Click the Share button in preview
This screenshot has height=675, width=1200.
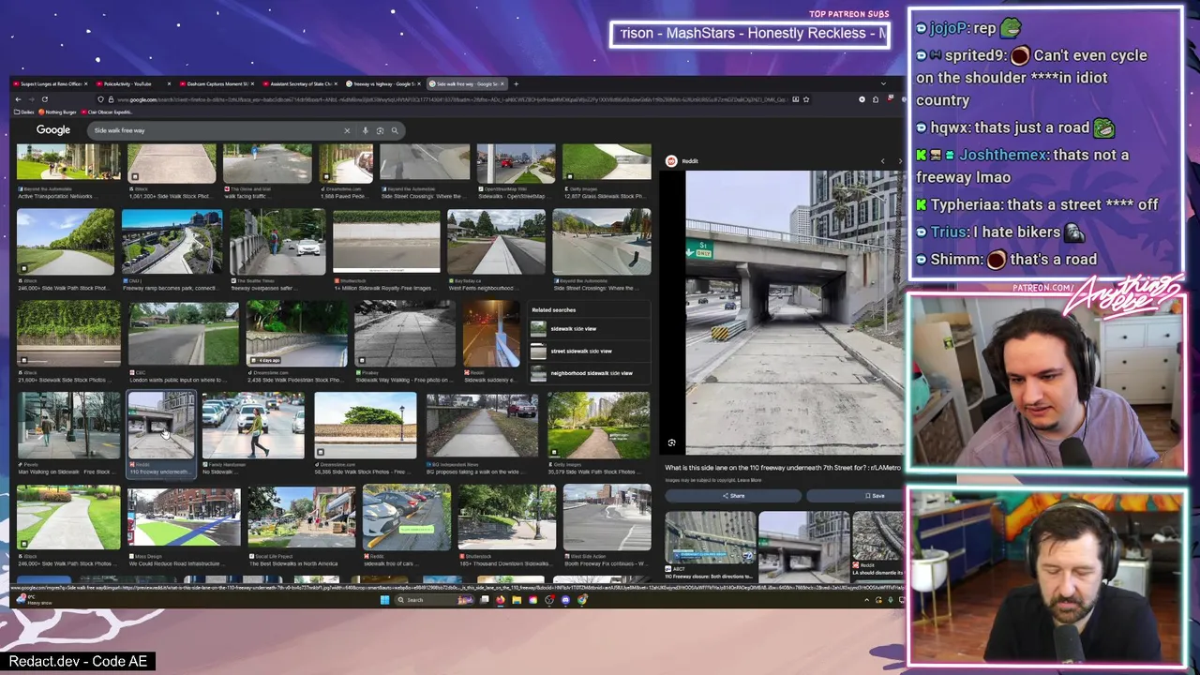coord(733,495)
